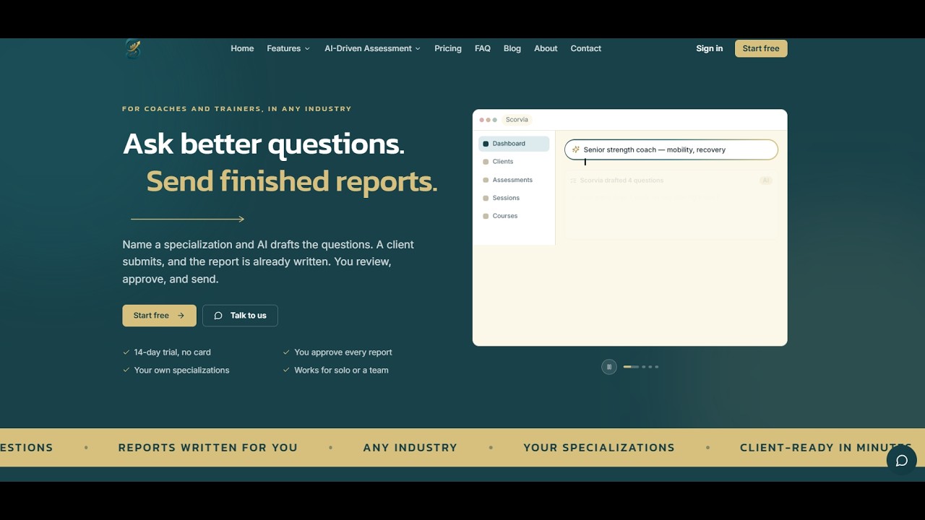Click 'ANY INDUSTRY' in the ticker

[410, 448]
